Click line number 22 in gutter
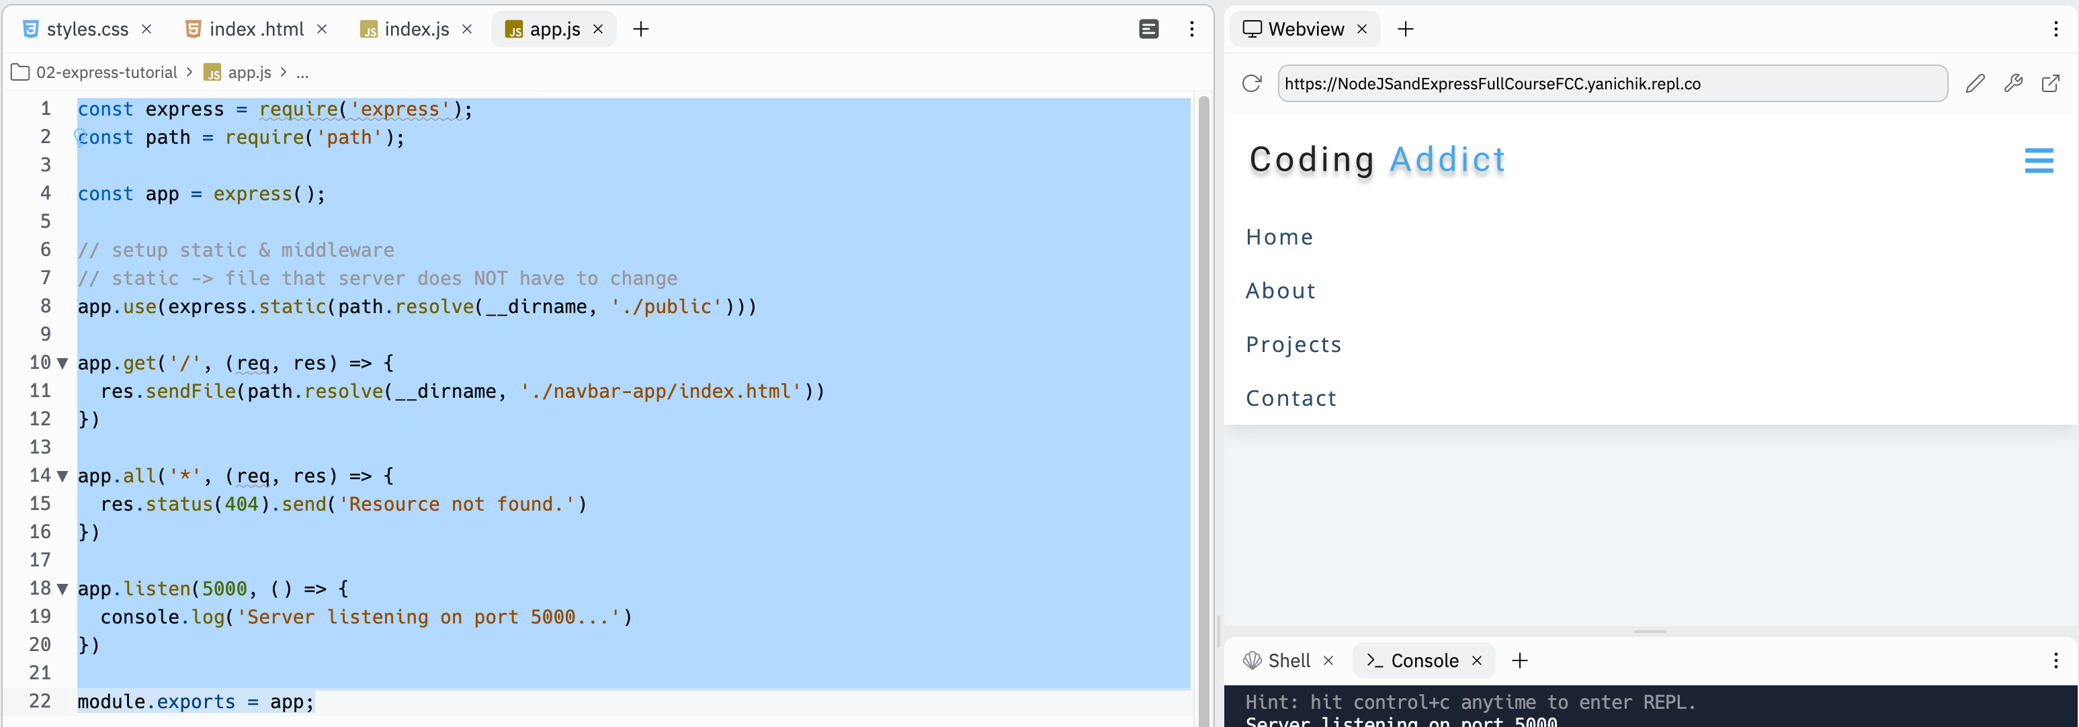Image resolution: width=2079 pixels, height=727 pixels. coord(40,701)
